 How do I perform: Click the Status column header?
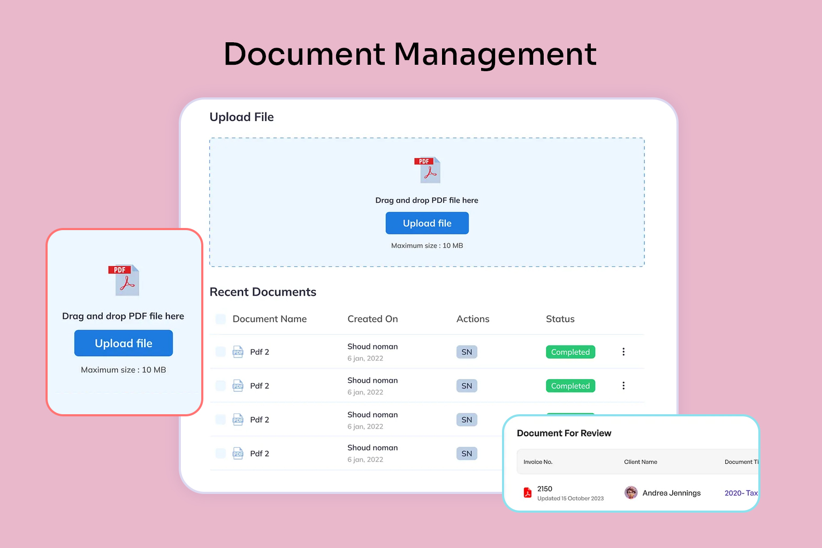pyautogui.click(x=560, y=319)
